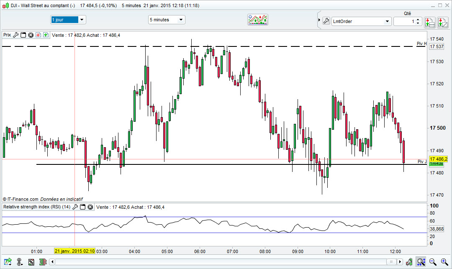452x269 pixels.
Task: Click the trading wrench settings button
Action: coord(326,21)
